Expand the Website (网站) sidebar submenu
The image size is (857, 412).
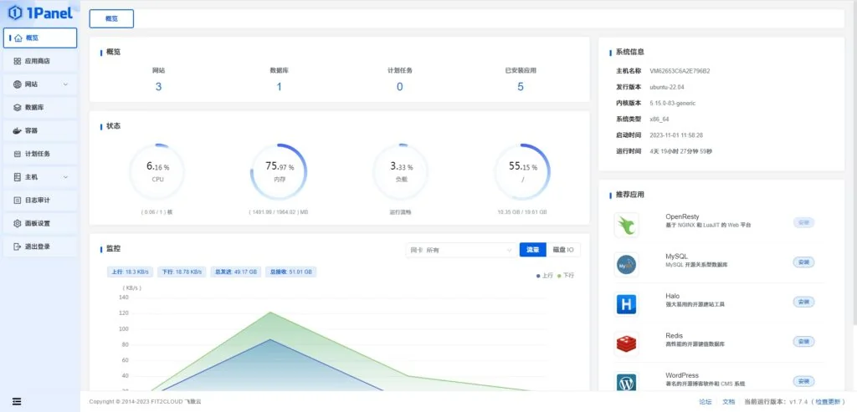pos(65,84)
